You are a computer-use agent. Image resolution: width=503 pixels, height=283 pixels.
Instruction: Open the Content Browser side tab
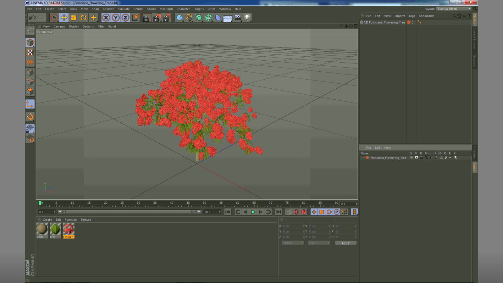click(475, 38)
